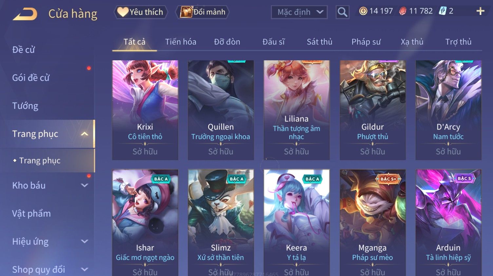The image size is (493, 276).
Task: Select the Krixi Cô tiên thỏ skin card
Action: point(145,110)
